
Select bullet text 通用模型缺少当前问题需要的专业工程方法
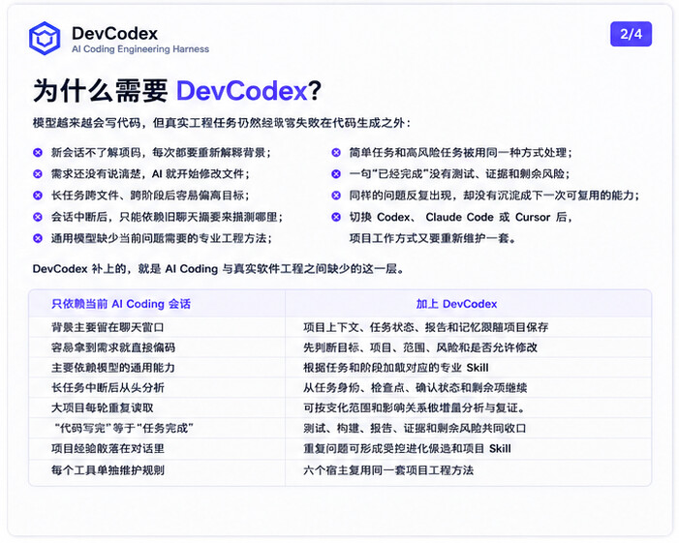pos(161,238)
